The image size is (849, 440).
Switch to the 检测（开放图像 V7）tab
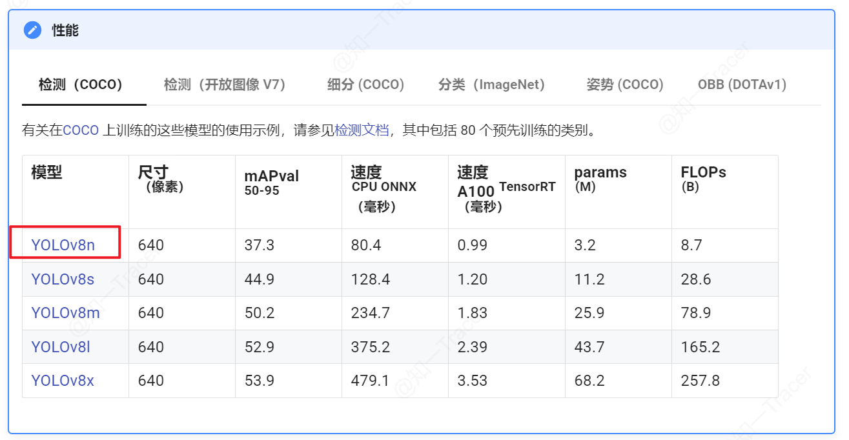(x=224, y=85)
